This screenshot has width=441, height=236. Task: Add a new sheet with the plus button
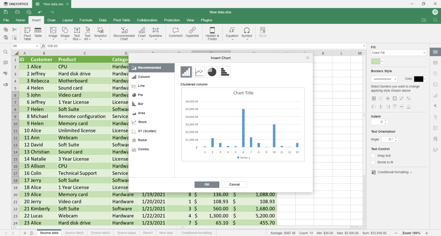point(25,233)
